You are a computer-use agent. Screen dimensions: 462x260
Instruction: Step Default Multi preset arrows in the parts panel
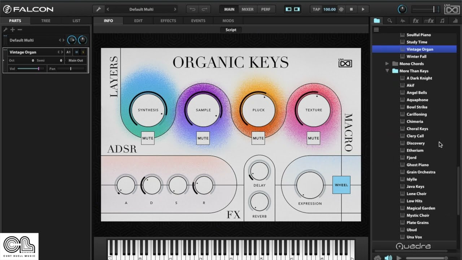coord(62,40)
